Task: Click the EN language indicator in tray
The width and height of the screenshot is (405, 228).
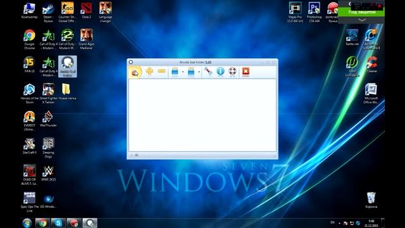Action: (332, 222)
